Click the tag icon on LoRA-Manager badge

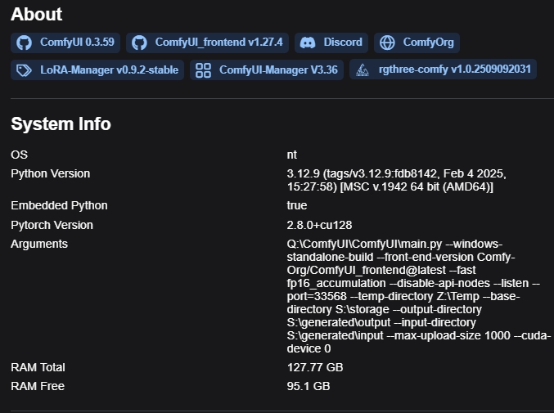pyautogui.click(x=24, y=70)
